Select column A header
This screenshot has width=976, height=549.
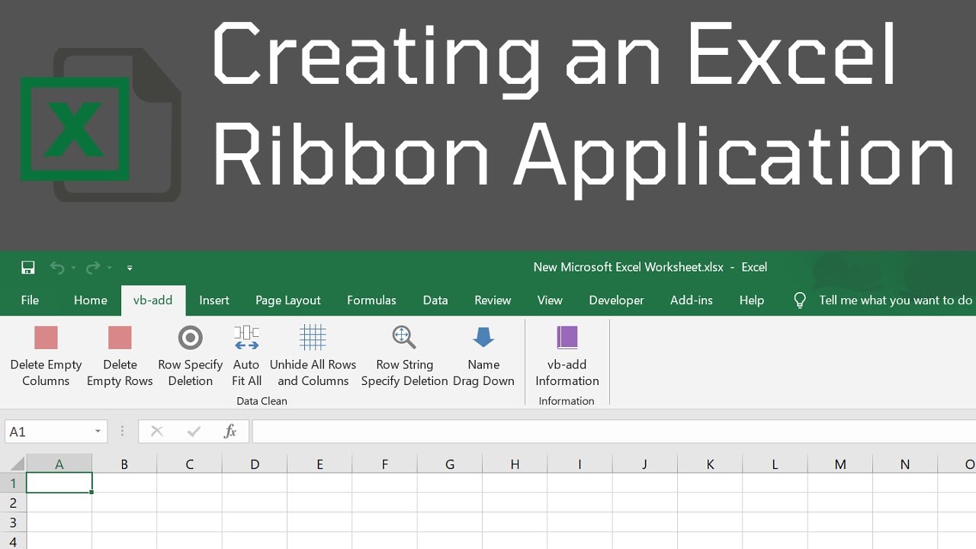click(59, 464)
